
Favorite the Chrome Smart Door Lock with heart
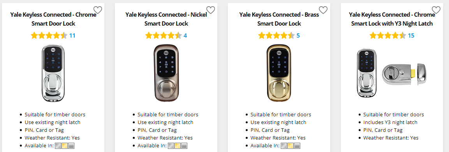(x=98, y=10)
